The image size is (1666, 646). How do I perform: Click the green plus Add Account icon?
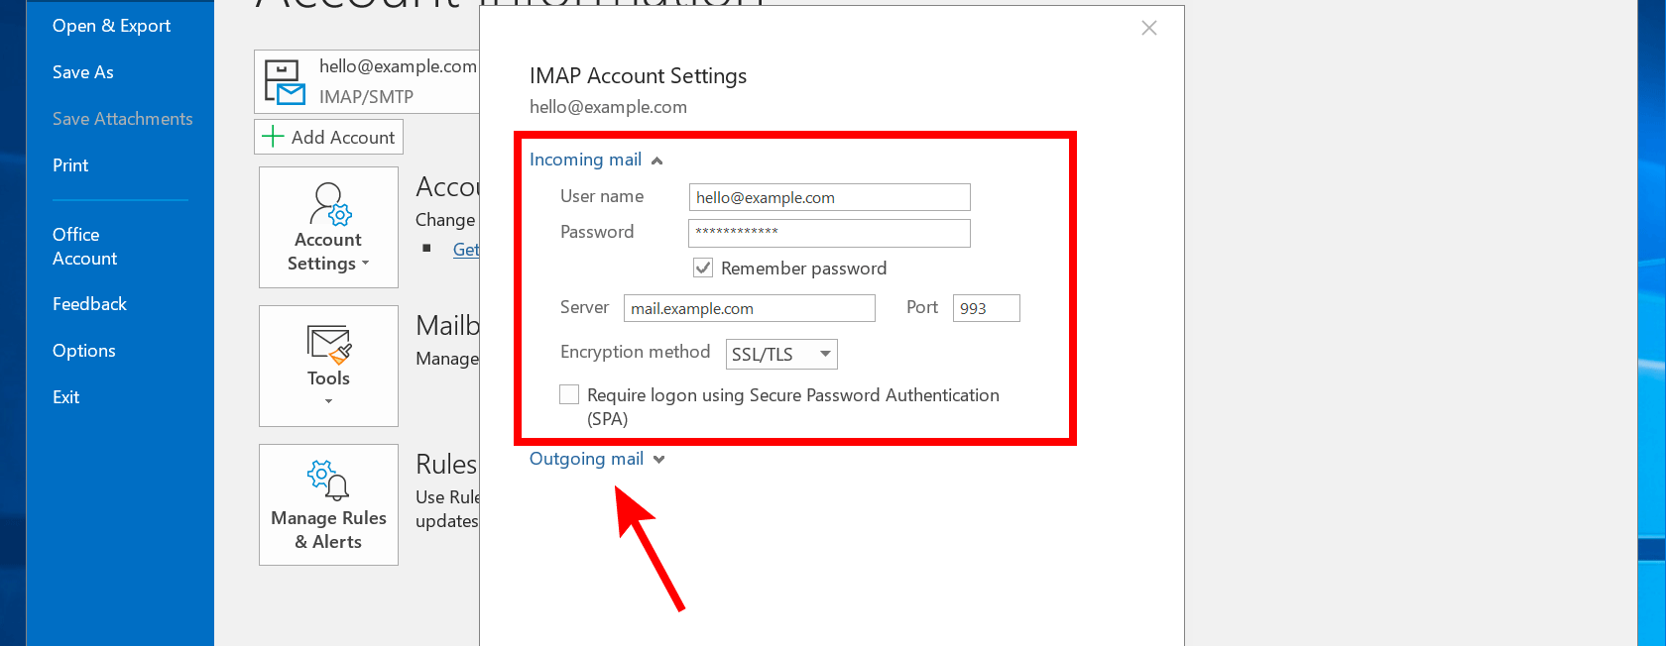click(x=272, y=136)
